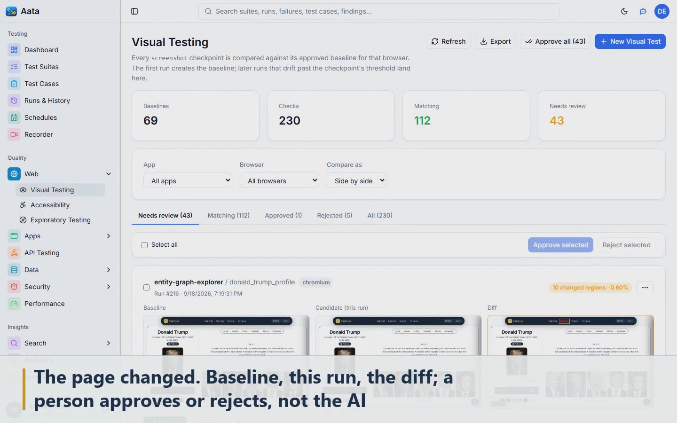The width and height of the screenshot is (677, 423).
Task: Open Schedules calendar icon
Action: pos(14,117)
